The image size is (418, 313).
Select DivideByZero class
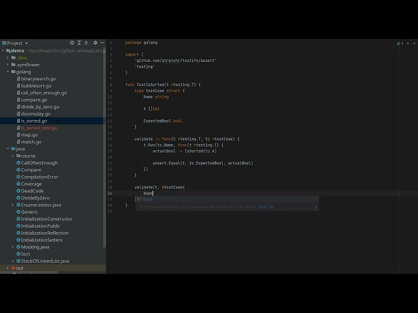coord(35,198)
